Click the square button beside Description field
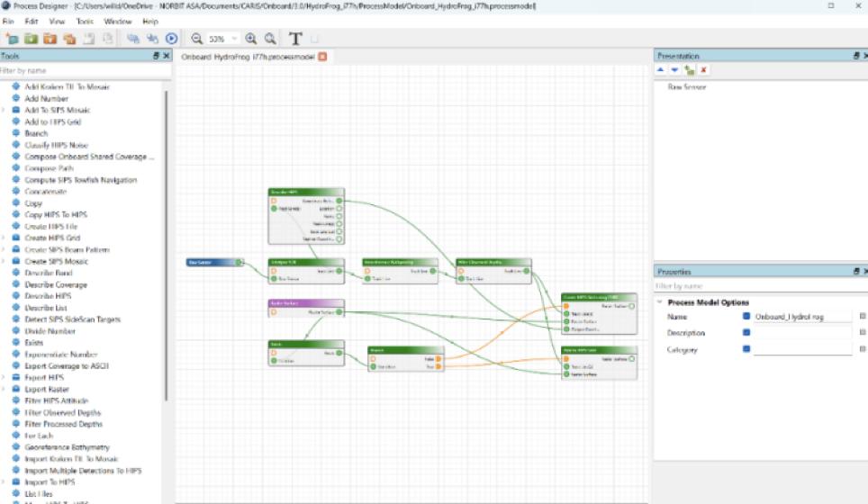Image resolution: width=868 pixels, height=504 pixels. point(863,333)
